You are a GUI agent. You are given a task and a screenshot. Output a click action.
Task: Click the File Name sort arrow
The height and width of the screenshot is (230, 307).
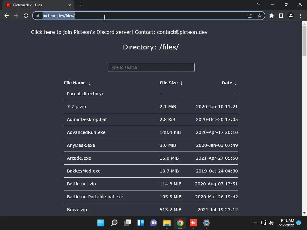(89, 83)
